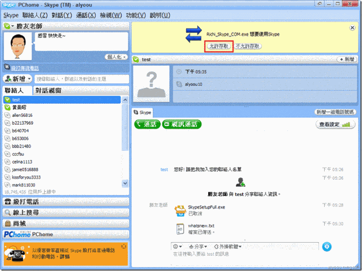Open the 個人化 dropdown
Viewport: 362px width, 271px height.
[116, 57]
